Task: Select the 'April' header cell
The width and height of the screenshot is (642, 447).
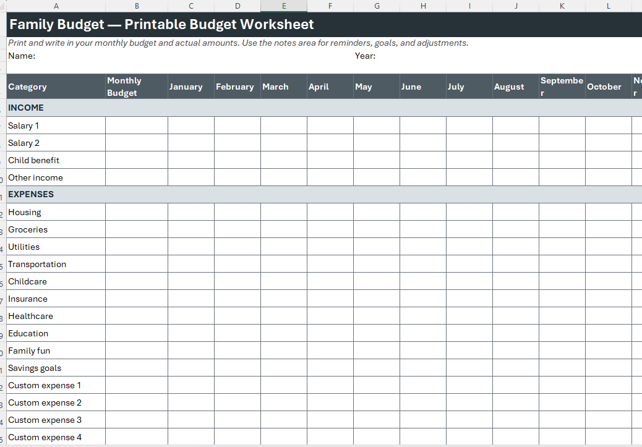Action: 330,87
